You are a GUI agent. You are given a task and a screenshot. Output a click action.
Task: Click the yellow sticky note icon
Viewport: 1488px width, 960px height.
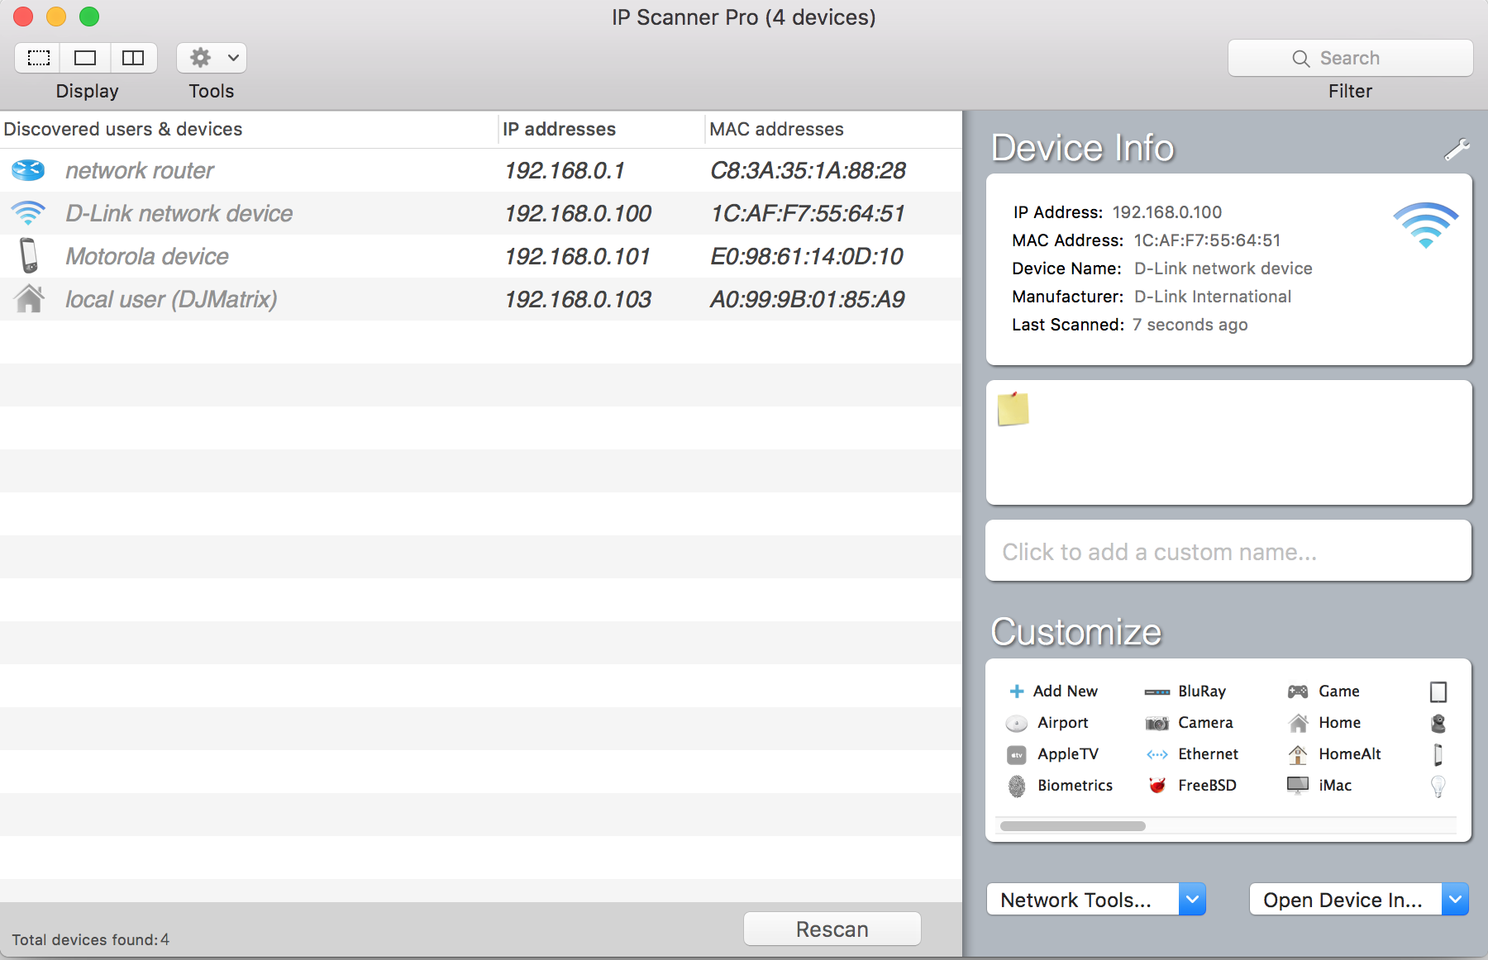coord(1013,409)
